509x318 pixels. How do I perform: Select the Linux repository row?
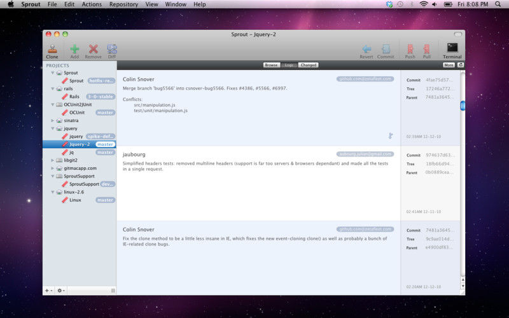coord(79,200)
